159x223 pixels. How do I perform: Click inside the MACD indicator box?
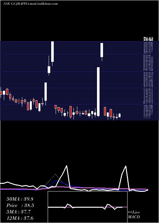click(x=87, y=207)
